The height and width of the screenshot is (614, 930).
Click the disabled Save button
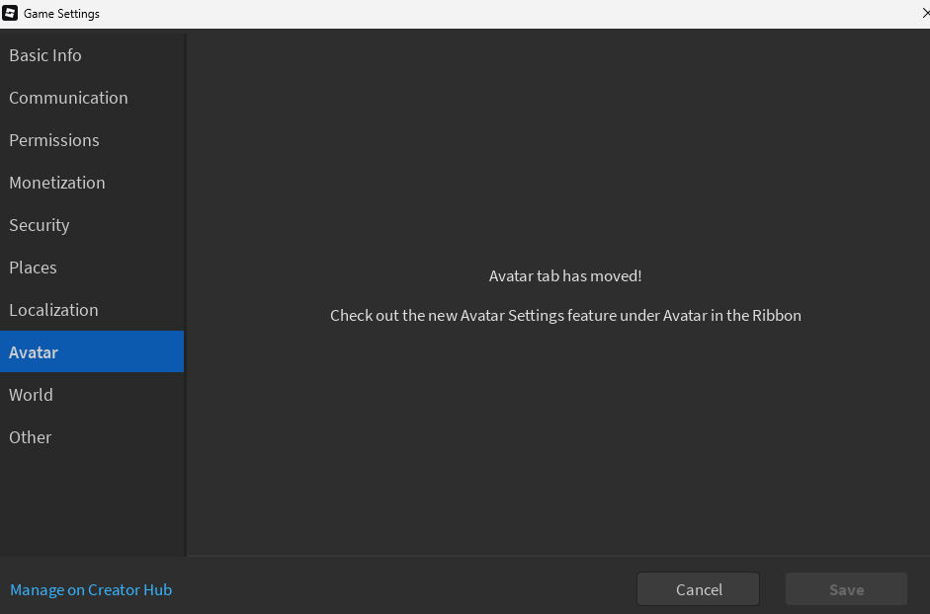click(x=845, y=588)
